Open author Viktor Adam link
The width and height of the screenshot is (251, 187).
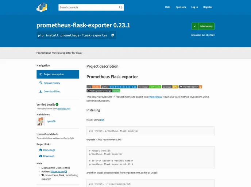[x=57, y=172]
